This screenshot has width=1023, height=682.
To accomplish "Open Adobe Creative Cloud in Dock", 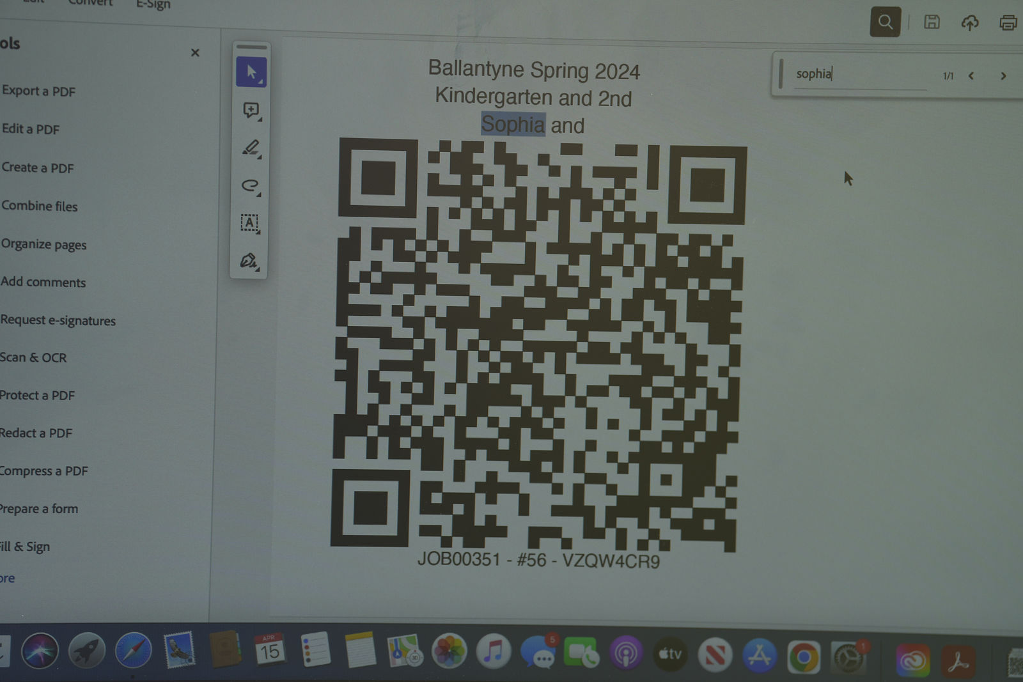I will click(912, 660).
